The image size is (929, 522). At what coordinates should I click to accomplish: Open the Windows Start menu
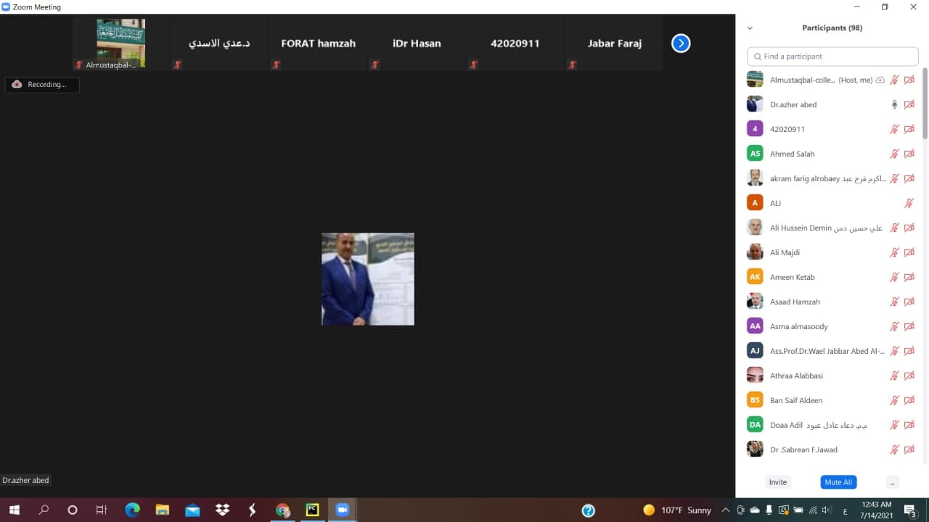pos(14,510)
